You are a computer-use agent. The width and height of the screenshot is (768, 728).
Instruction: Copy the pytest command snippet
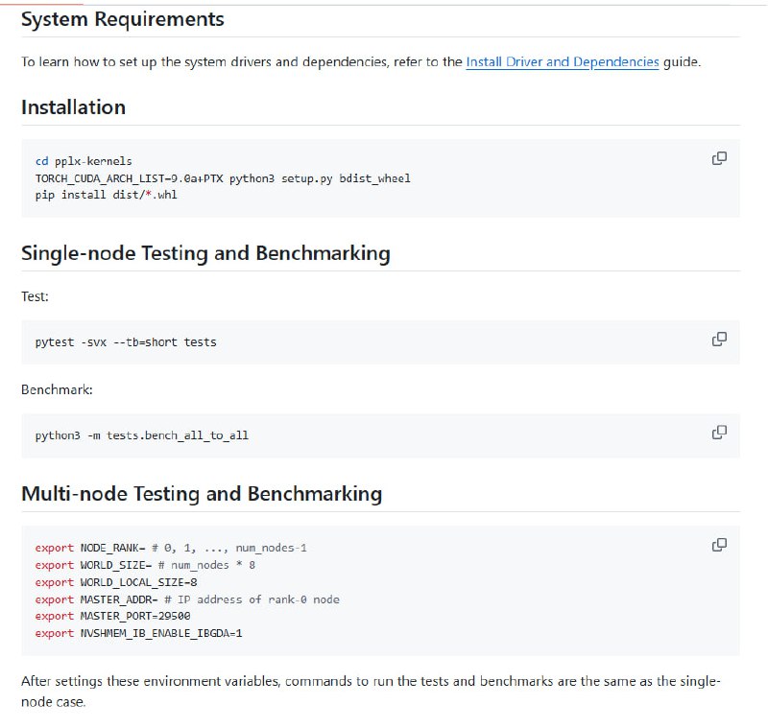[718, 339]
